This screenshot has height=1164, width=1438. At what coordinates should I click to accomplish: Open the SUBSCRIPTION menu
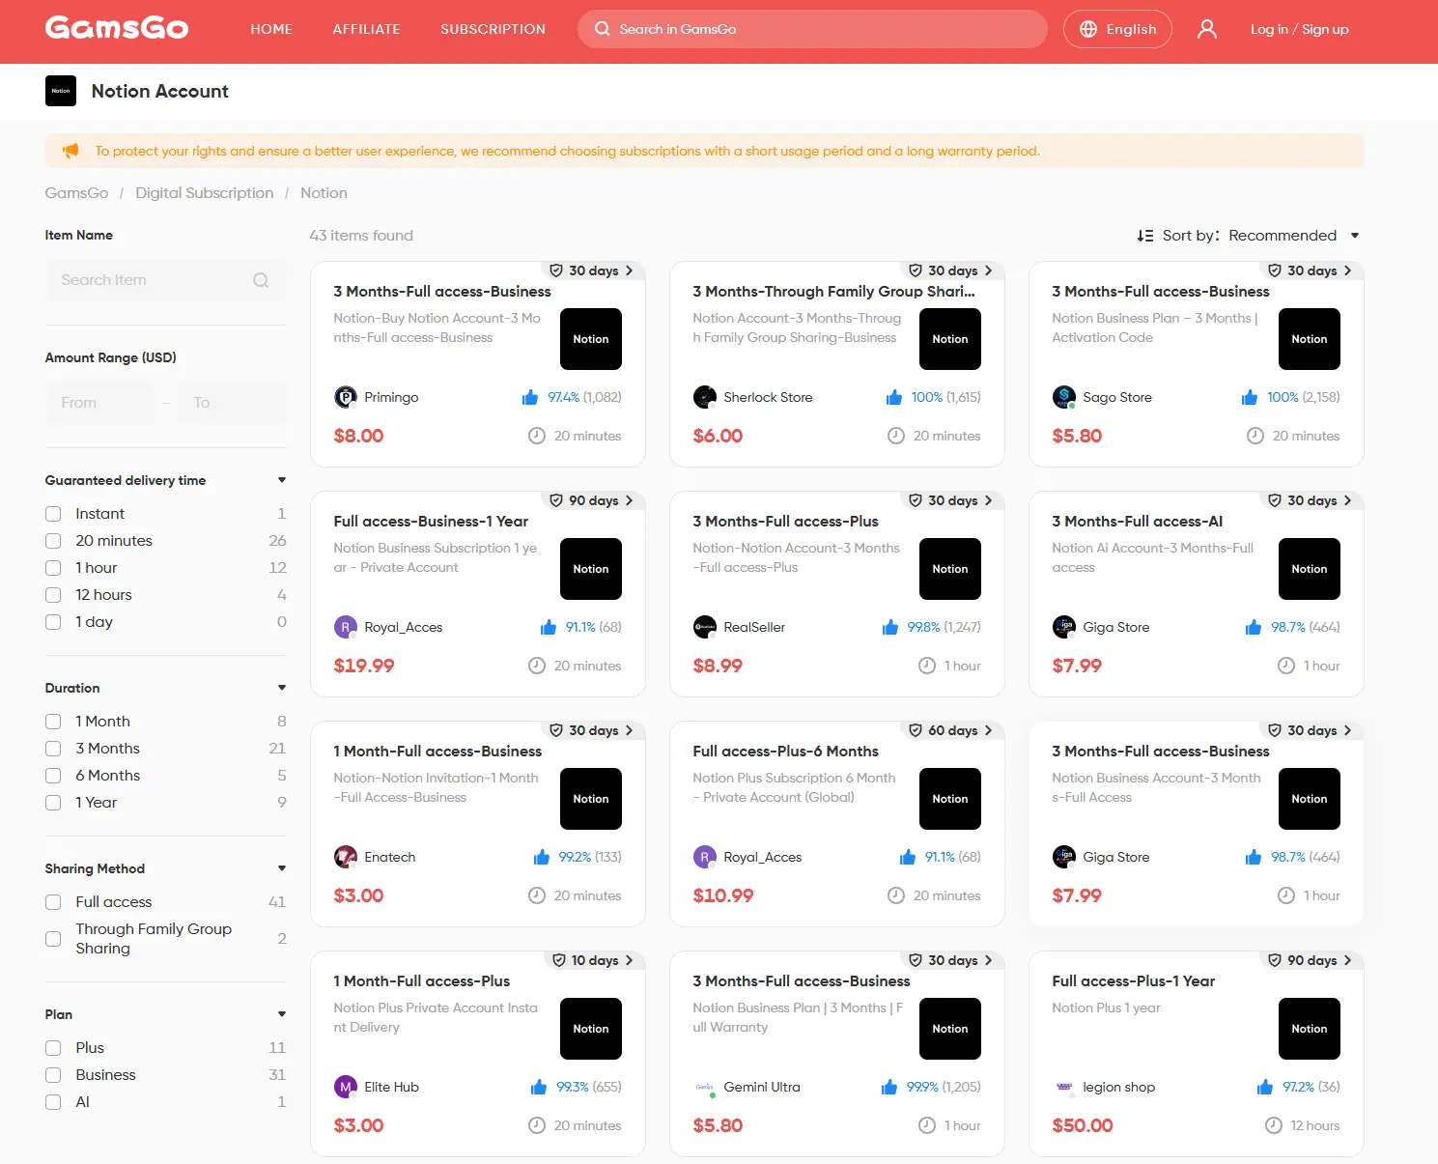[493, 29]
